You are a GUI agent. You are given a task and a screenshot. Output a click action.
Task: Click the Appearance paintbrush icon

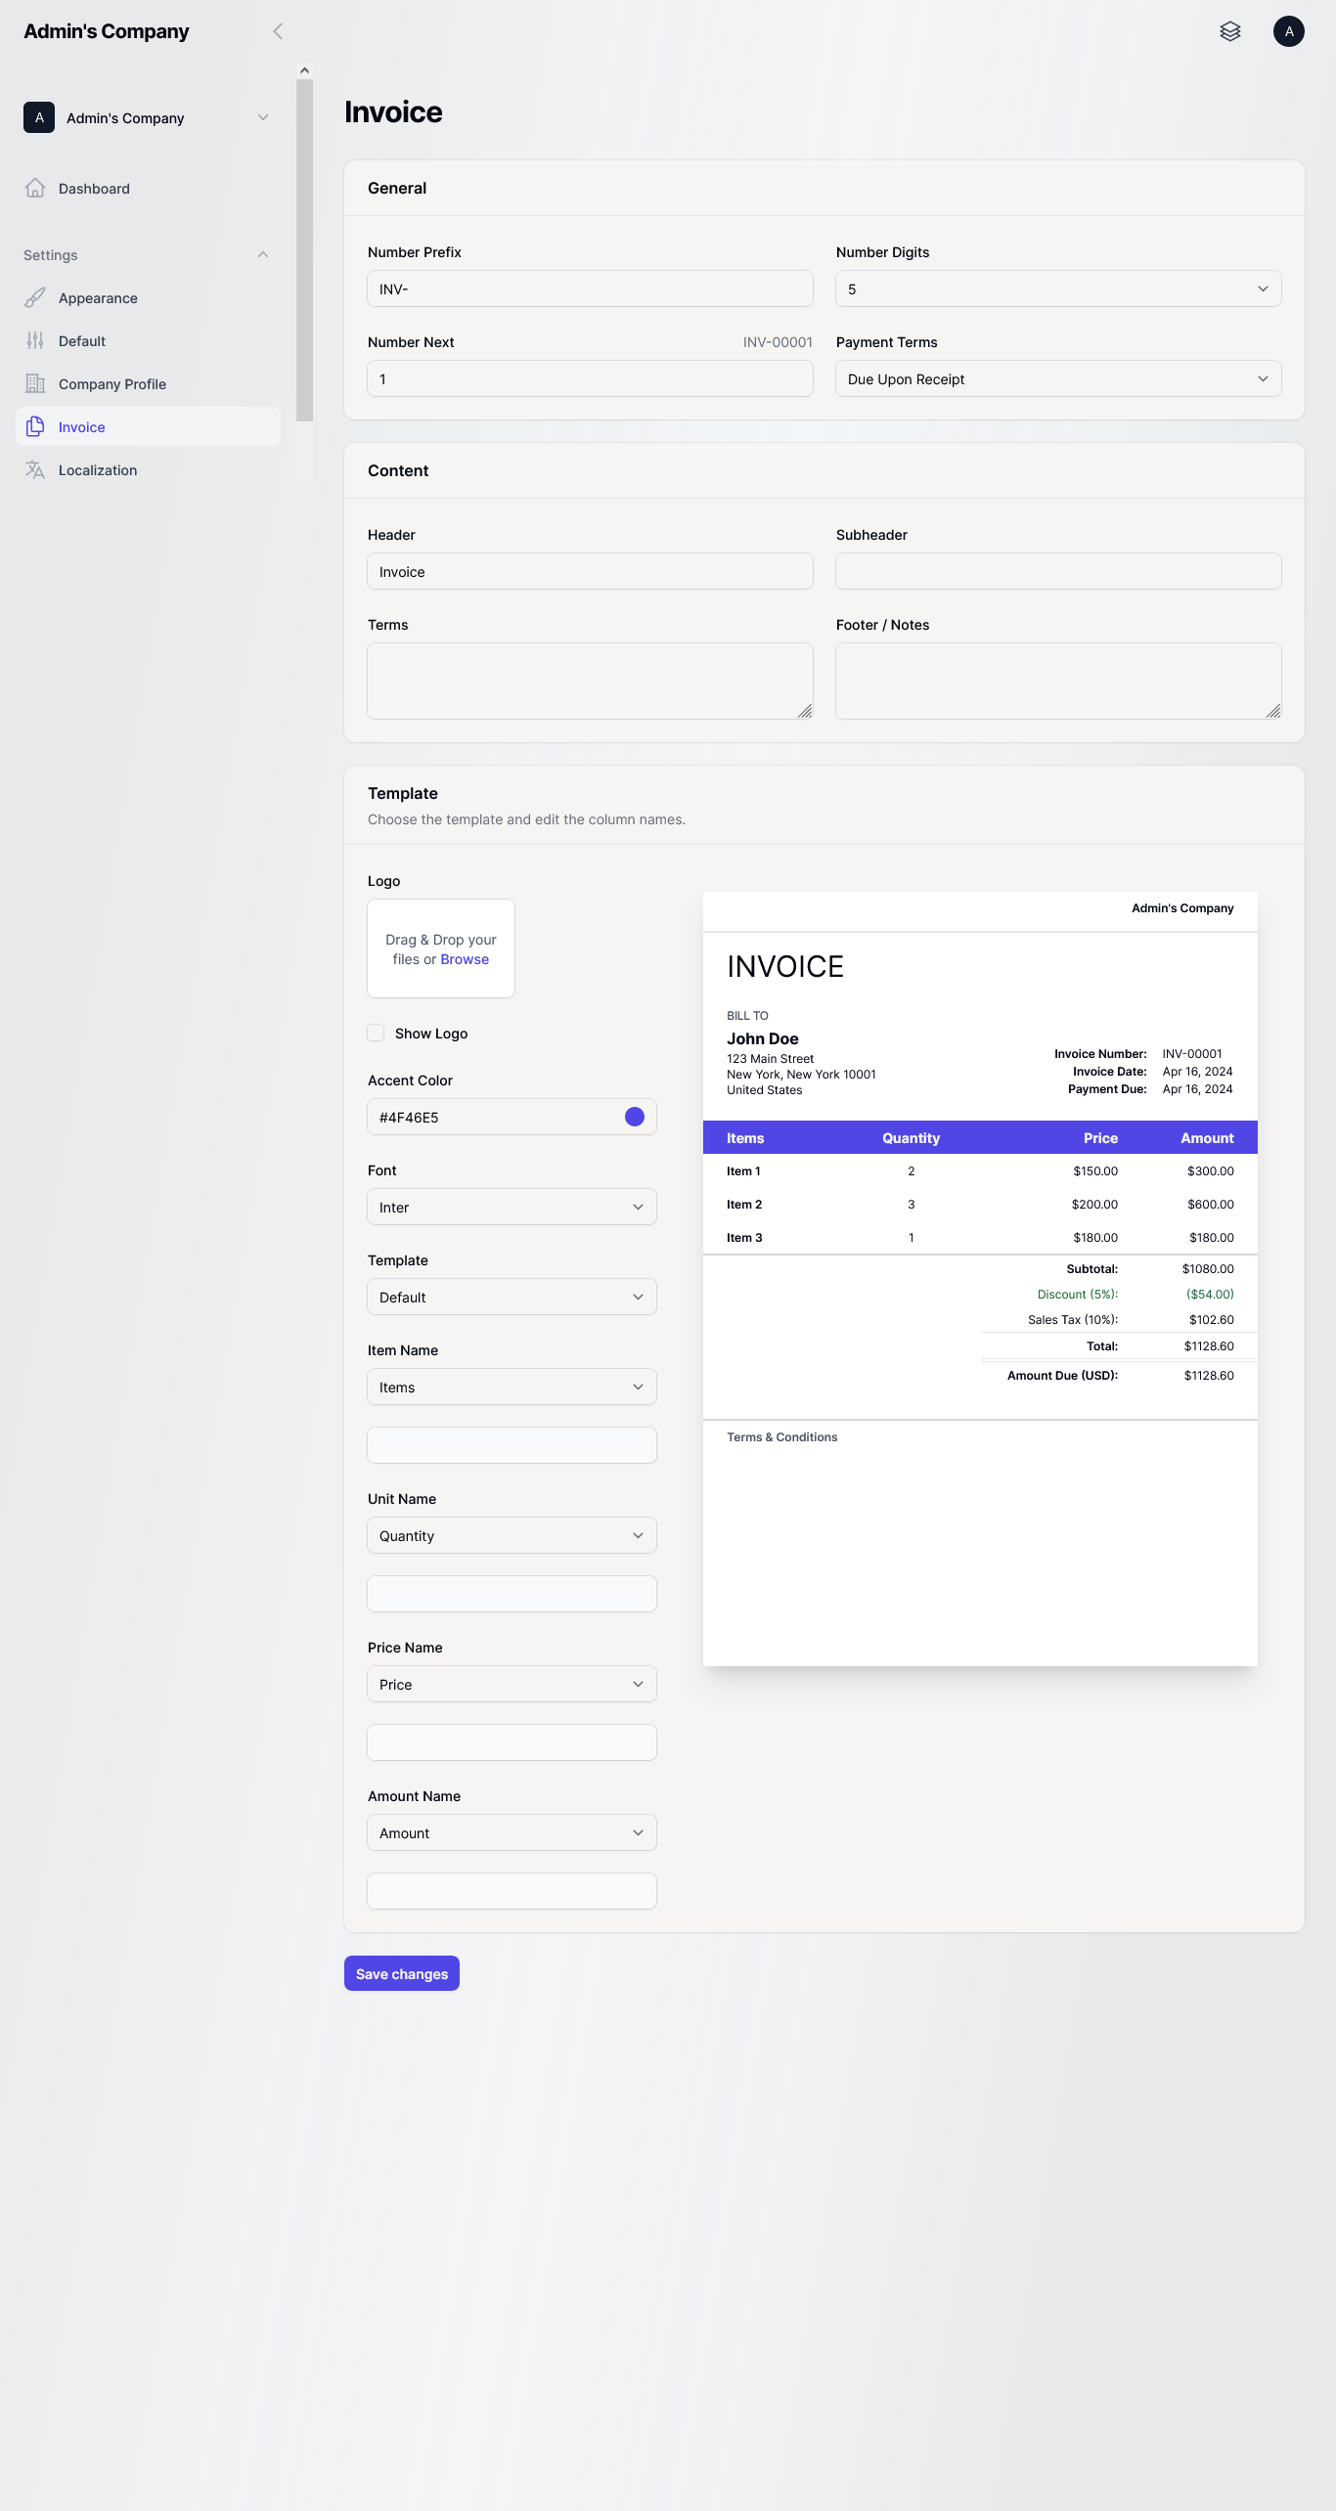click(x=35, y=297)
